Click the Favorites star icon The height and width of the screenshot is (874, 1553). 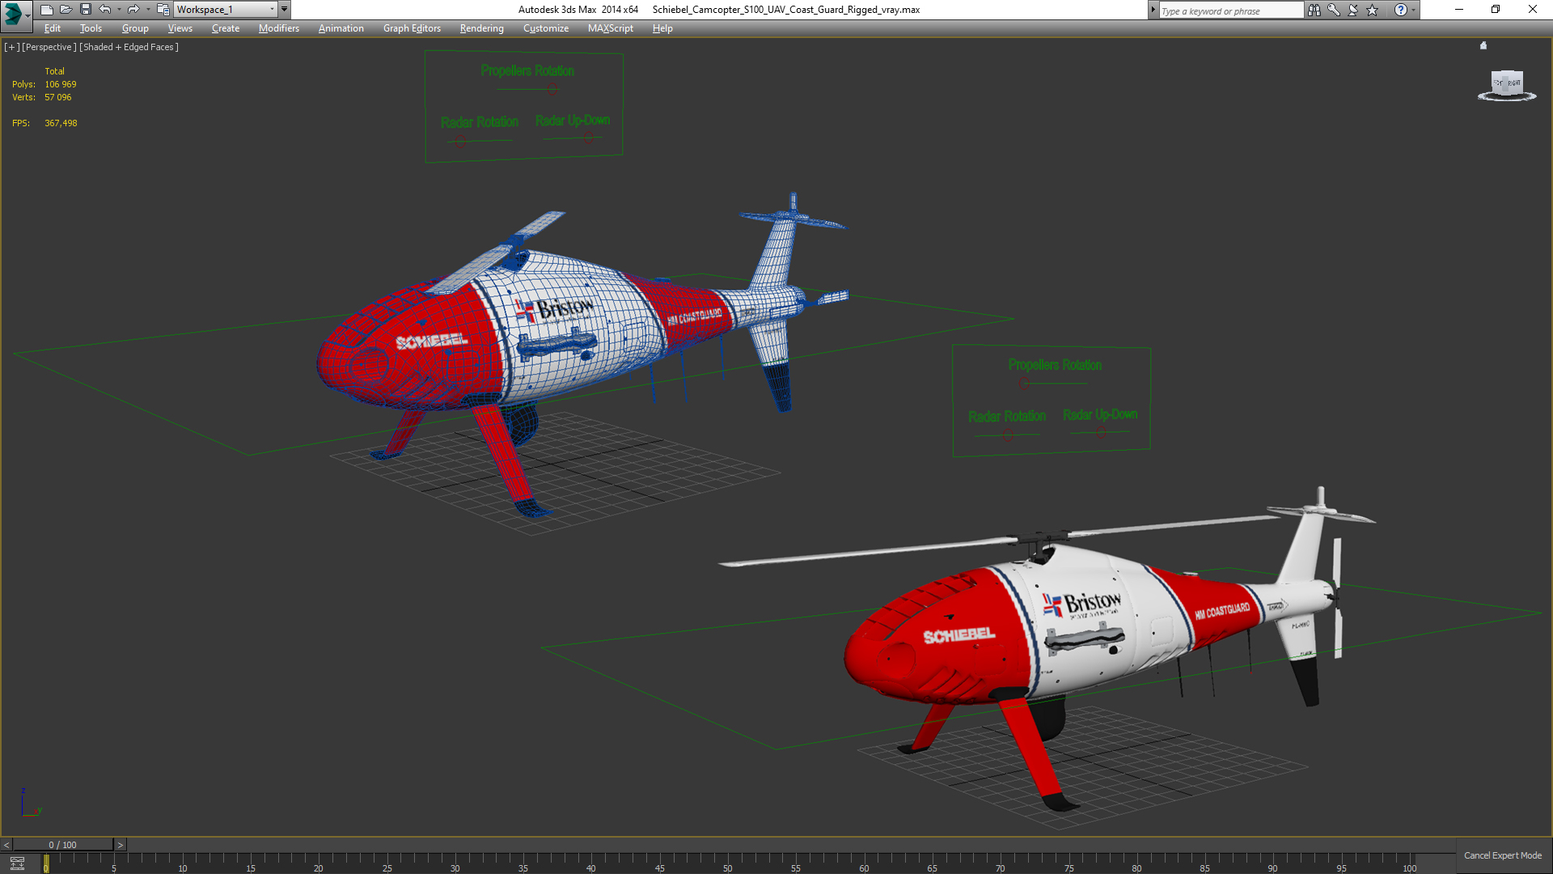click(1373, 10)
